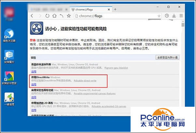Close the browser window

(x=179, y=7)
